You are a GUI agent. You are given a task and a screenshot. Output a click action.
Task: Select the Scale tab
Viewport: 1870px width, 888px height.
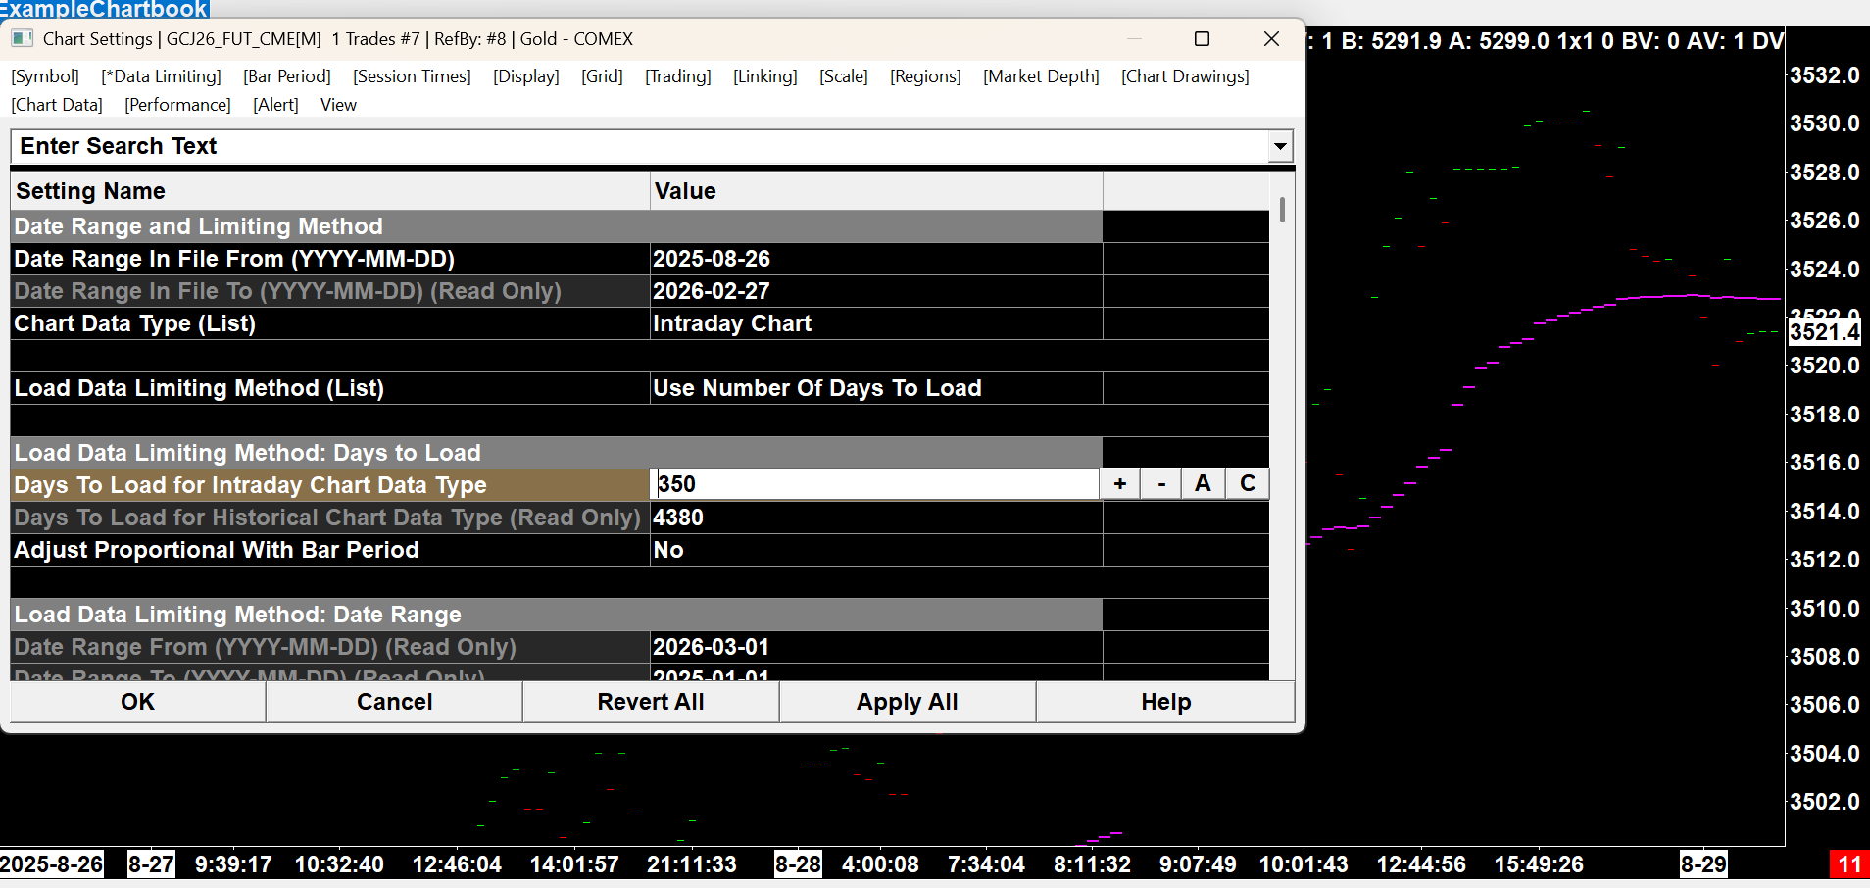(844, 76)
